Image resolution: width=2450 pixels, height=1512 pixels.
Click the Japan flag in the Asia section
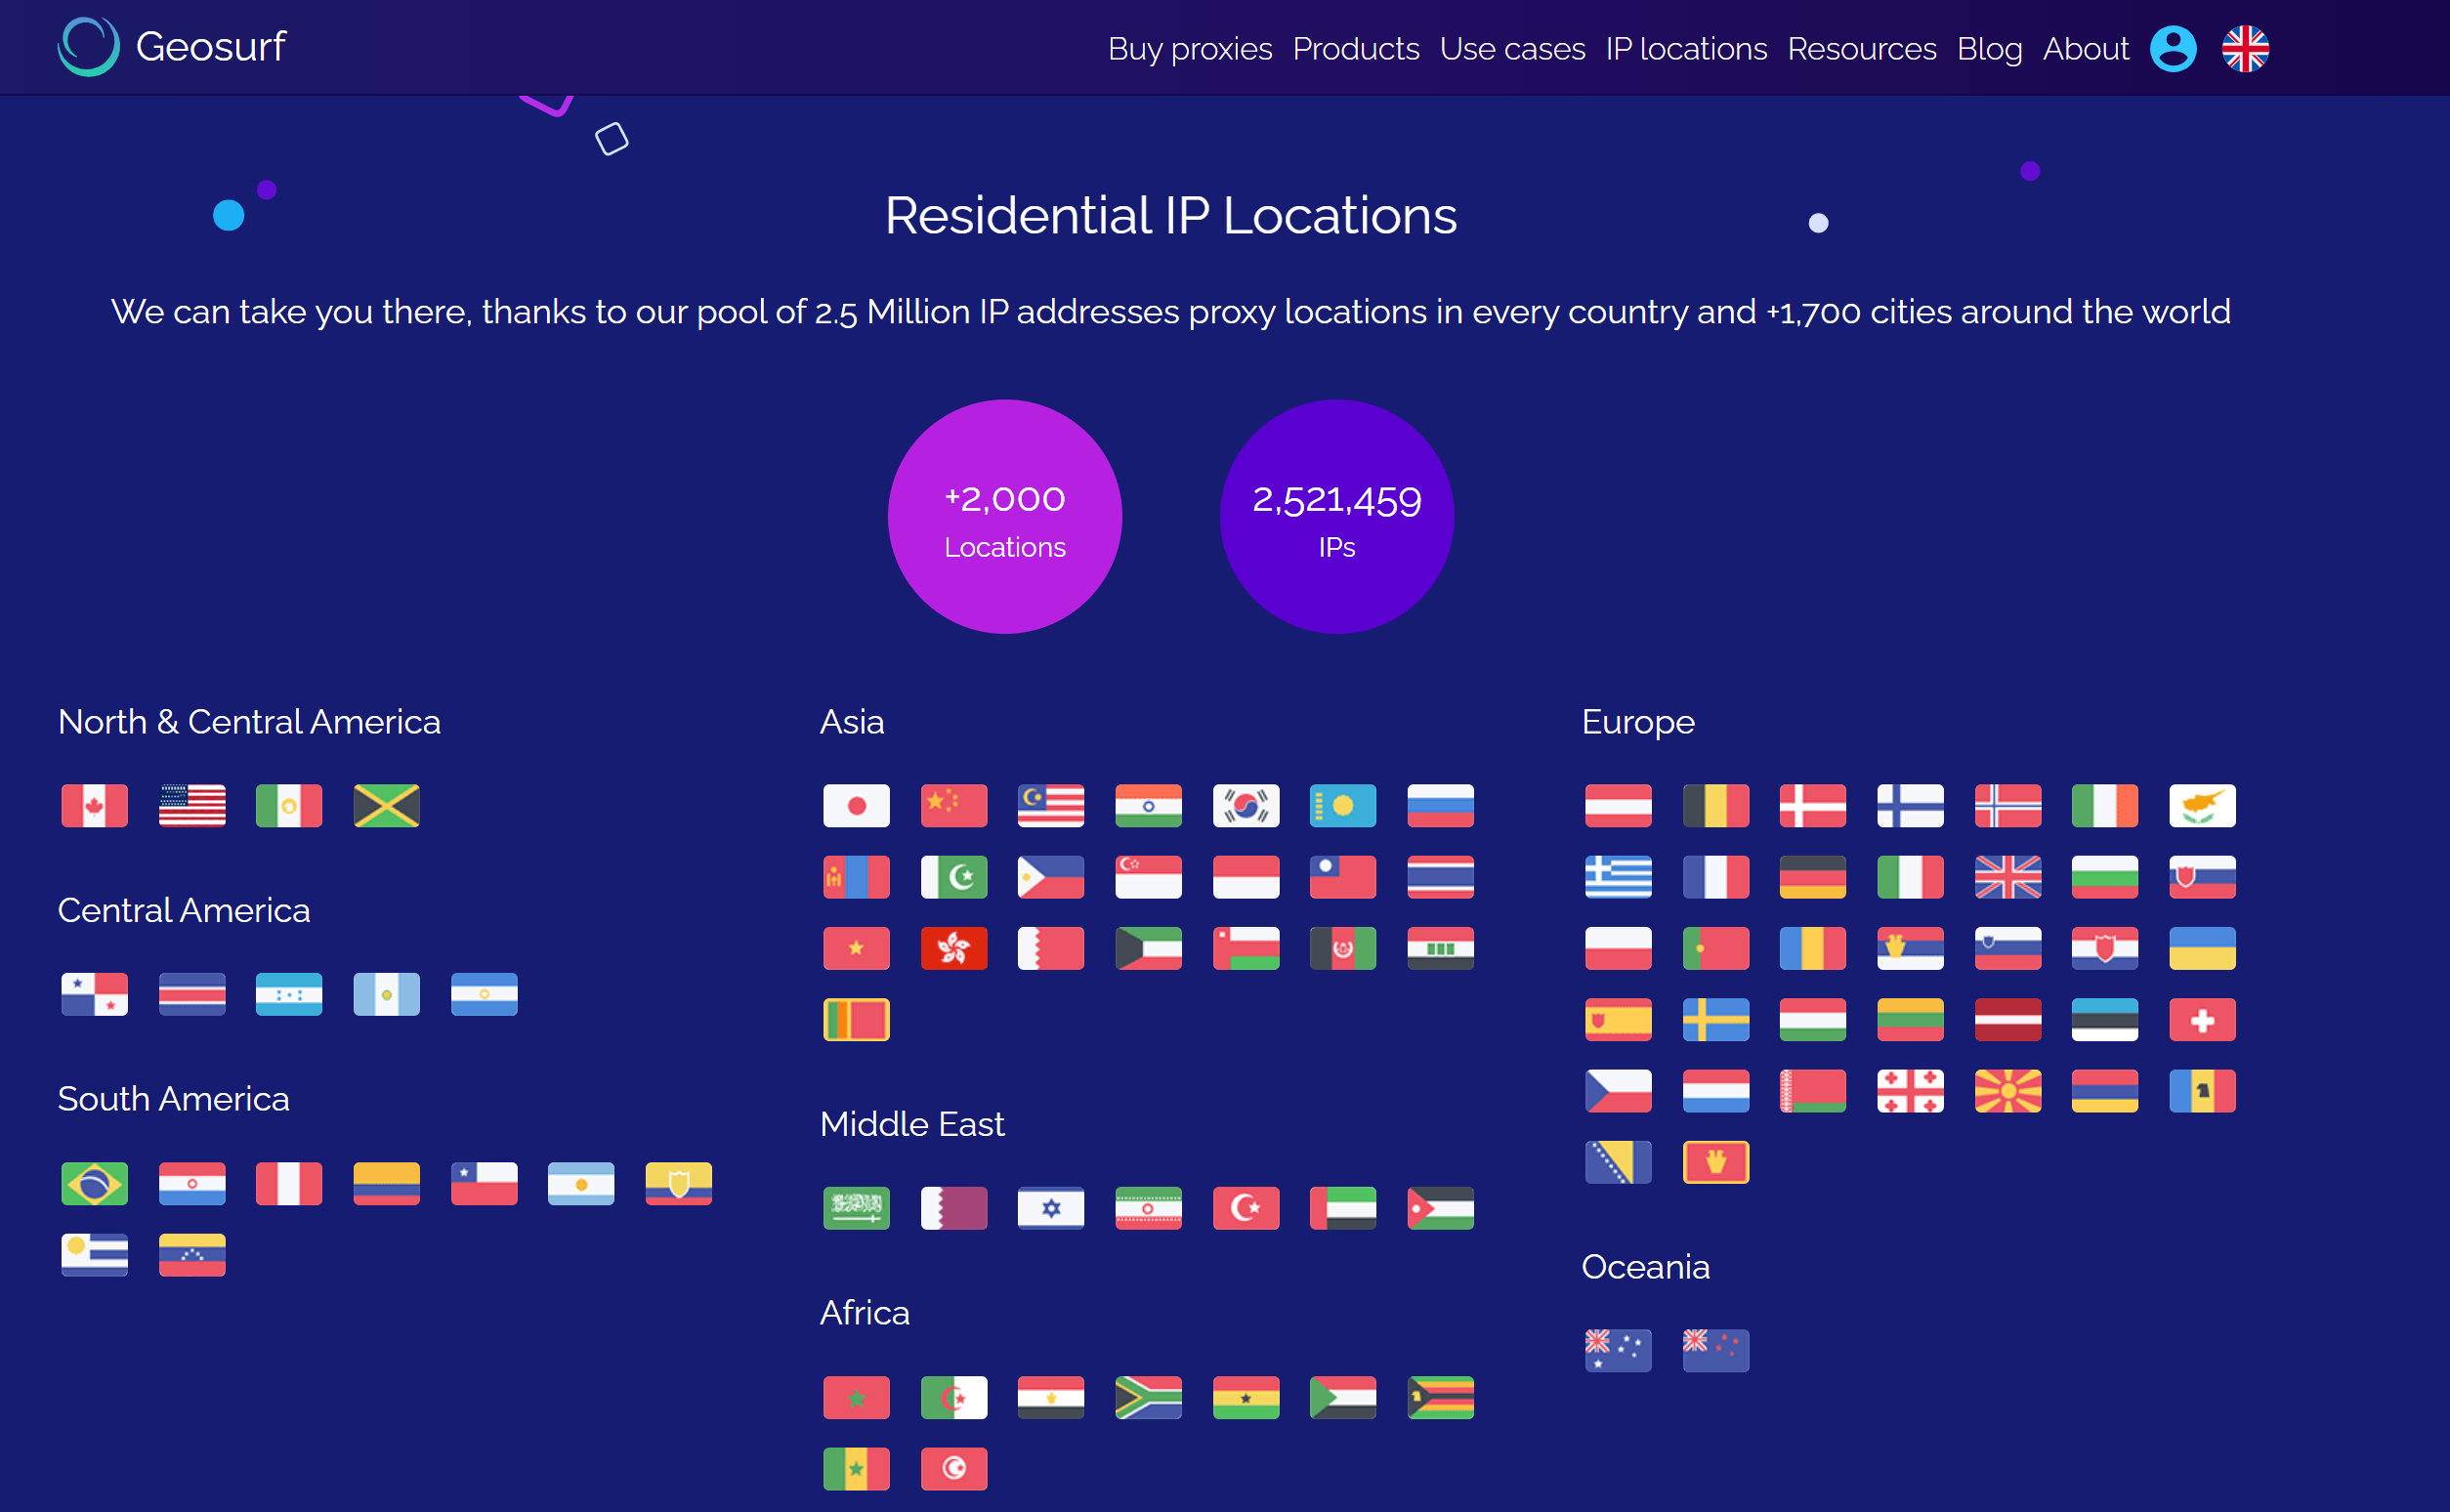pyautogui.click(x=856, y=805)
